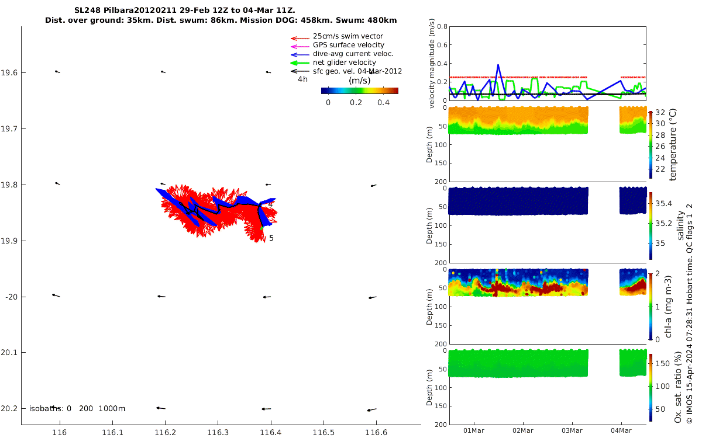The width and height of the screenshot is (702, 438).
Task: Select the "GPS surface velocity" legend label
Action: (x=349, y=45)
